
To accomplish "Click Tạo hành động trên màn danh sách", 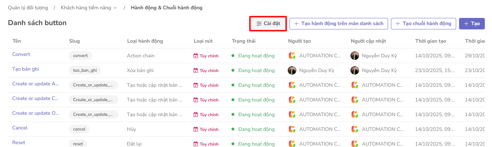I will 339,24.
